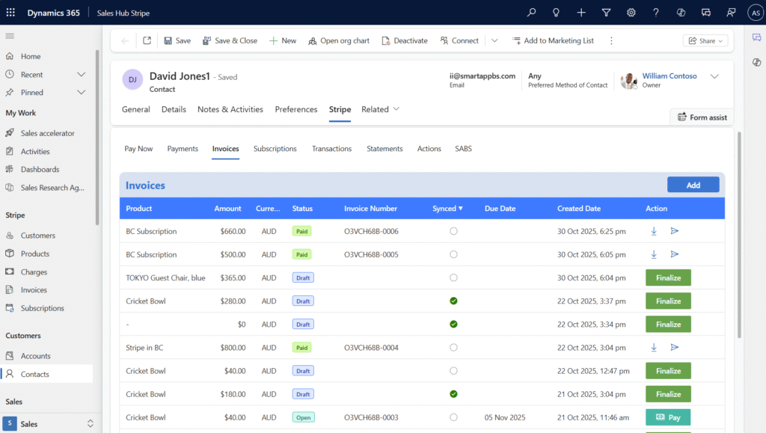The width and height of the screenshot is (766, 433).
Task: Go back using the arrow icon
Action: pos(125,41)
